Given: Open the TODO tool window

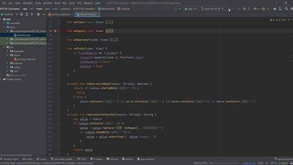Looking at the screenshot, I should pyautogui.click(x=82, y=159).
